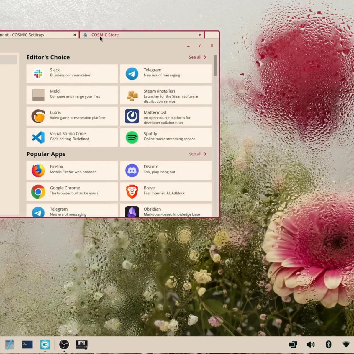
Task: Click the Firefox app icon
Action: 38,171
